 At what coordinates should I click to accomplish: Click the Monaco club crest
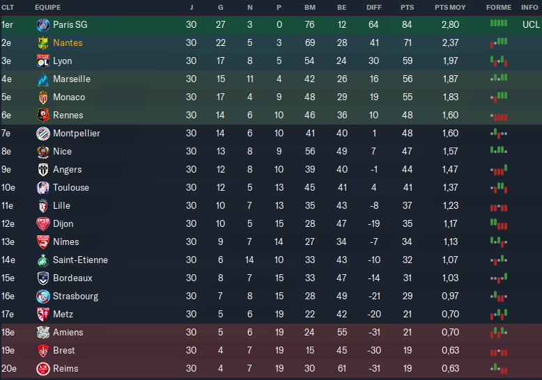tap(42, 97)
